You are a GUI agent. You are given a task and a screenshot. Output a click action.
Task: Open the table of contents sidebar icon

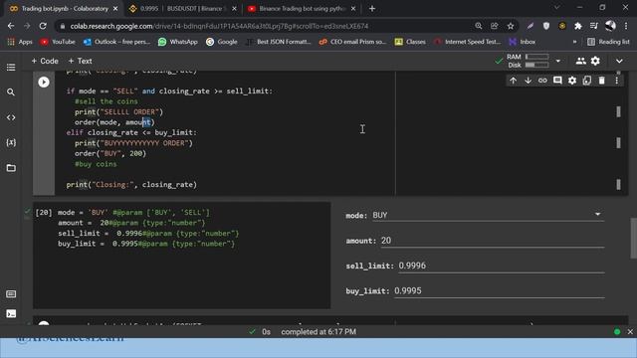11,67
